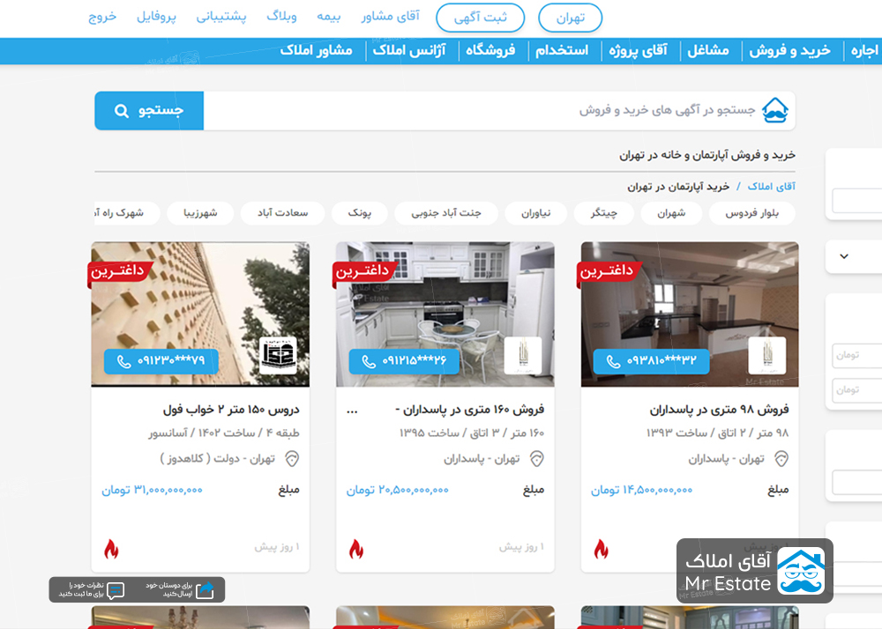Click the flame icon on ۱۶۰ متری card
Viewport: 882px width, 629px height.
(356, 549)
